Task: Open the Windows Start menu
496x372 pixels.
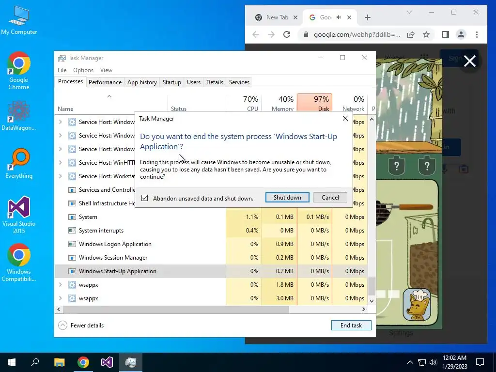Action: (12, 362)
